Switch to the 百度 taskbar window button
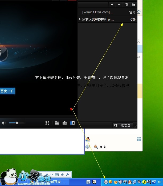163x186 pixels. (48, 182)
